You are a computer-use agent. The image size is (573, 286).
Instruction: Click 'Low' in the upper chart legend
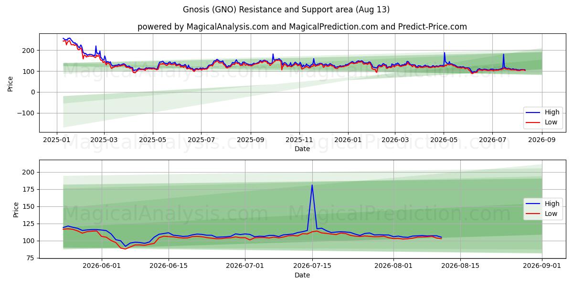551,123
